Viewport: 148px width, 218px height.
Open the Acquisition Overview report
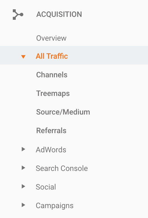(x=51, y=38)
